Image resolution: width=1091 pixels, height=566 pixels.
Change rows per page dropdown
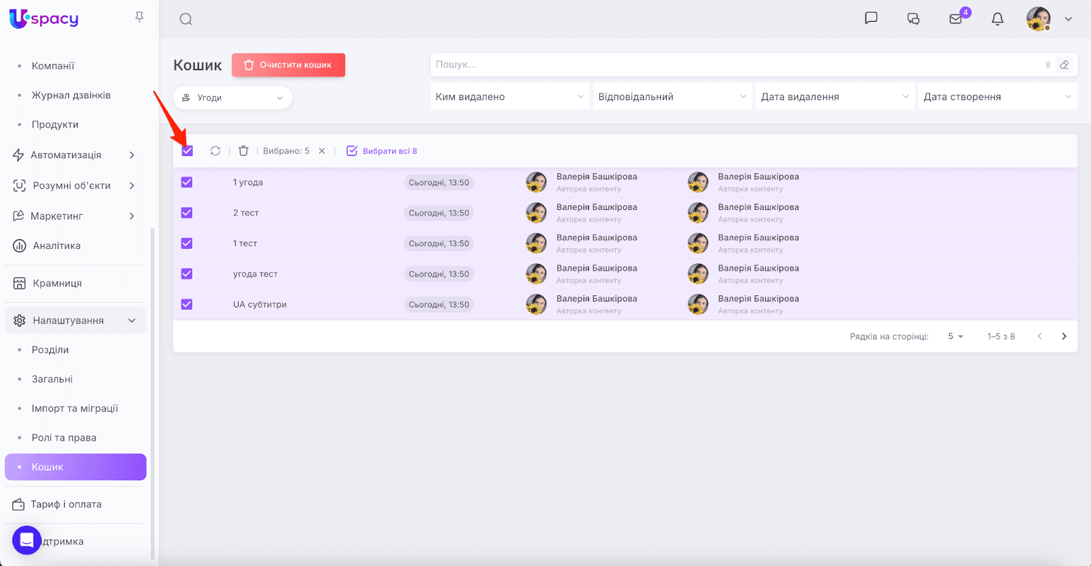pos(955,336)
